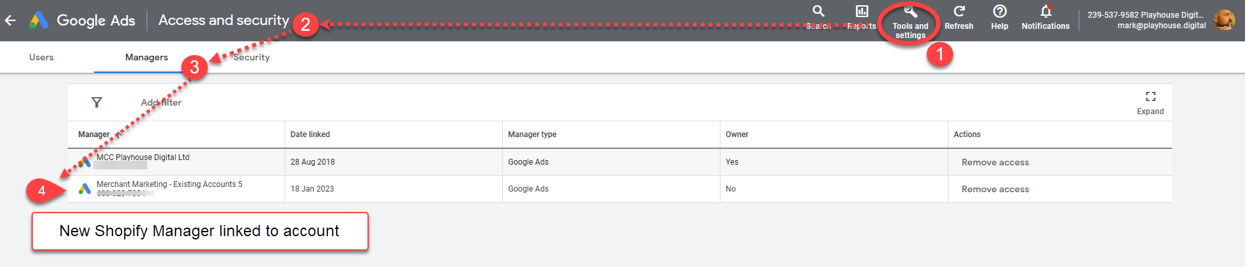Screen dimensions: 1245x267
Task: Click the 18 Jan 2023 date cell
Action: pyautogui.click(x=312, y=189)
